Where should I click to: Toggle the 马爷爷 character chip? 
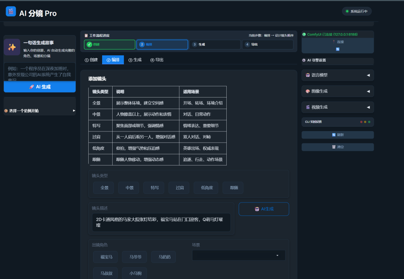pyautogui.click(x=134, y=257)
